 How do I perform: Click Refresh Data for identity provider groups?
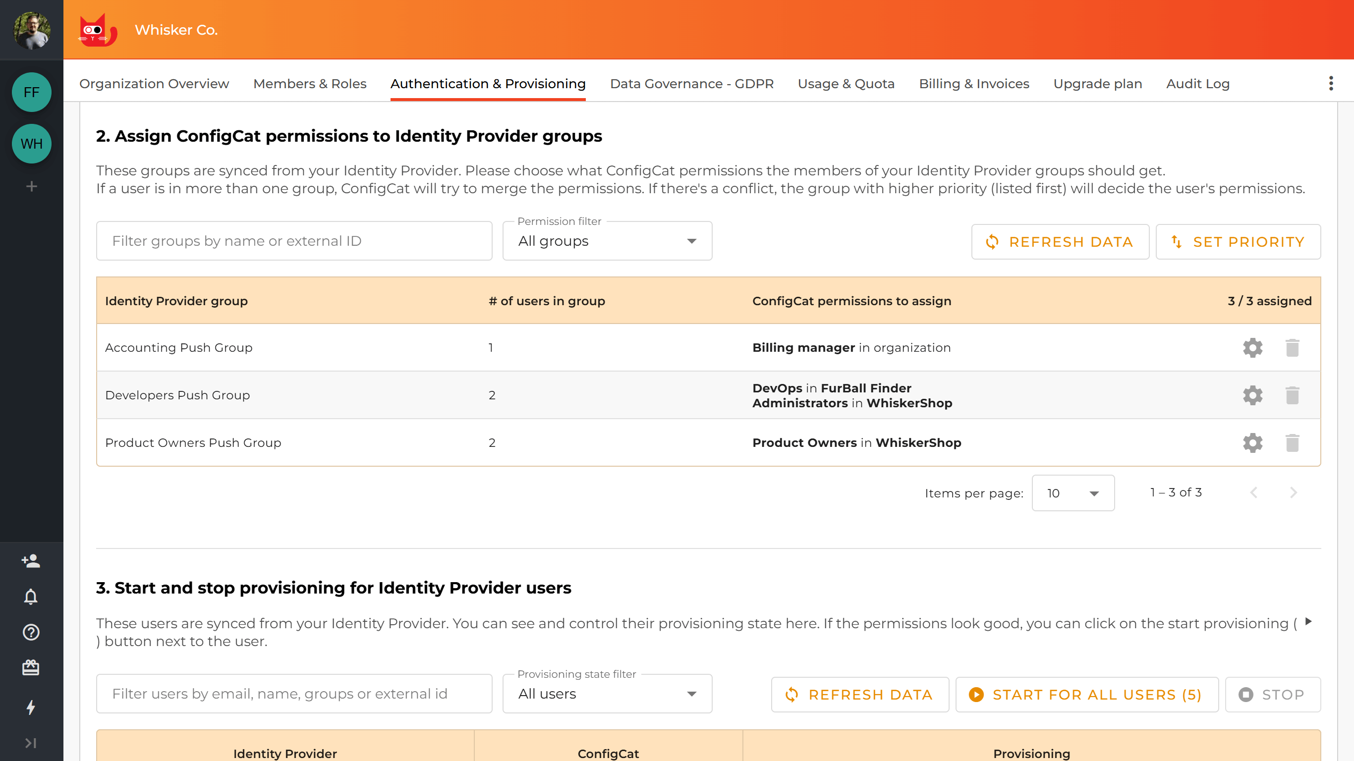(1060, 242)
